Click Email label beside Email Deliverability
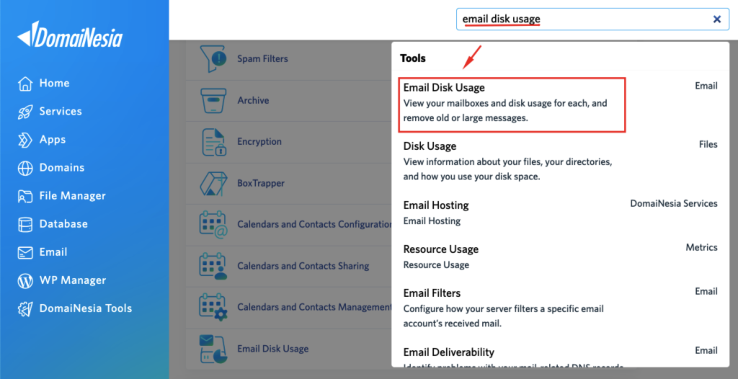Image resolution: width=738 pixels, height=379 pixels. click(x=706, y=350)
